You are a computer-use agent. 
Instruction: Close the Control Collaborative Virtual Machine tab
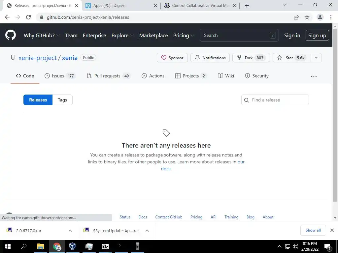click(234, 6)
